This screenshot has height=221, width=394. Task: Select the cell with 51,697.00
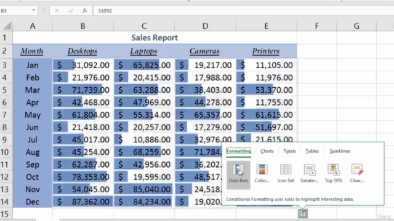pyautogui.click(x=267, y=127)
